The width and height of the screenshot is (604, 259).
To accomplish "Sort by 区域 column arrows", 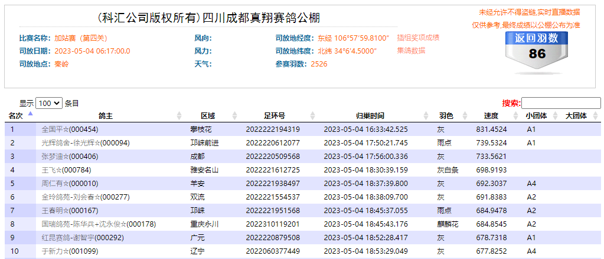I will tap(235, 116).
